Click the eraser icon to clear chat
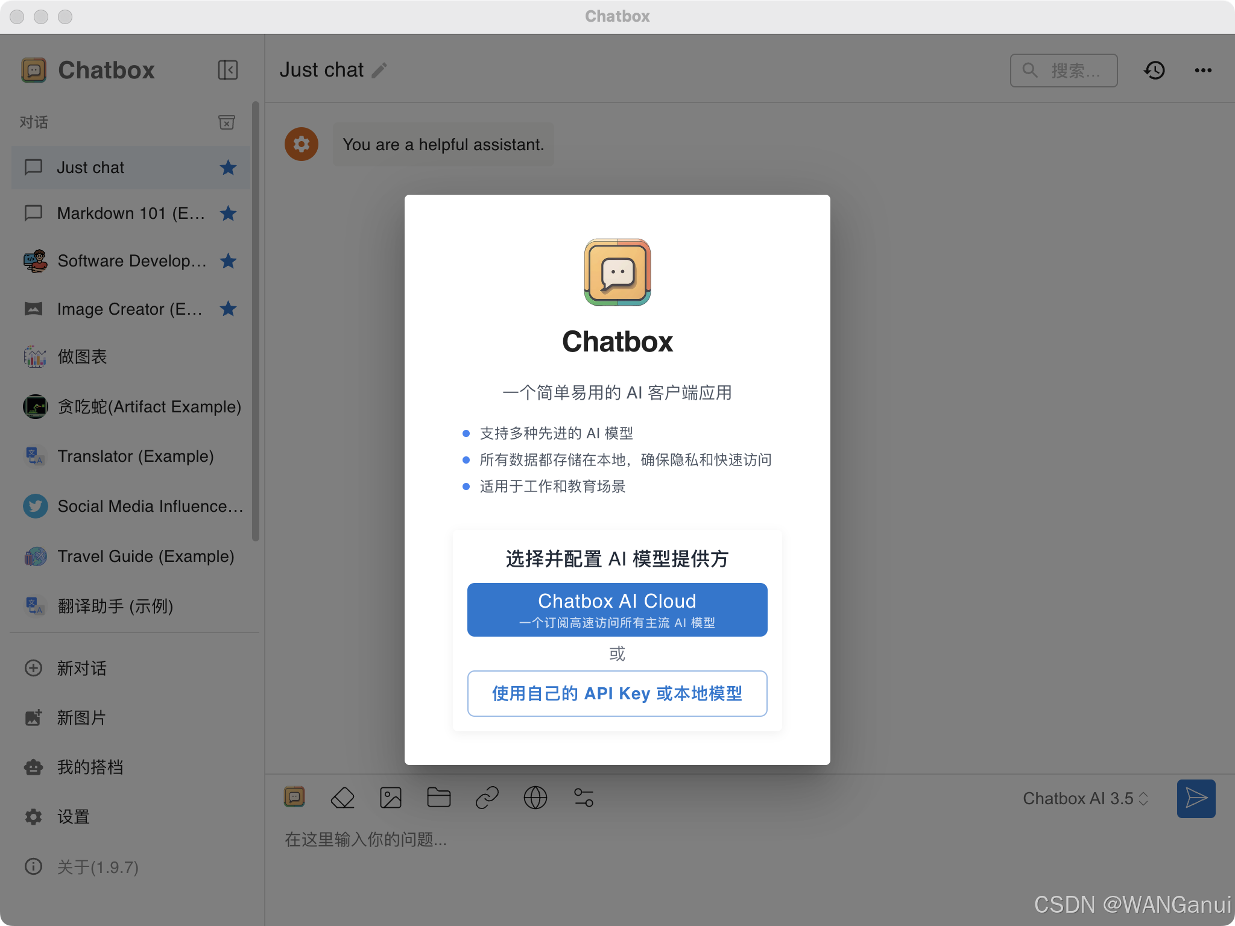Image resolution: width=1235 pixels, height=926 pixels. pyautogui.click(x=343, y=798)
